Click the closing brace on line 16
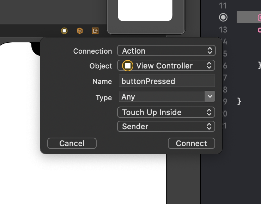261x204 pixels. pyautogui.click(x=259, y=66)
